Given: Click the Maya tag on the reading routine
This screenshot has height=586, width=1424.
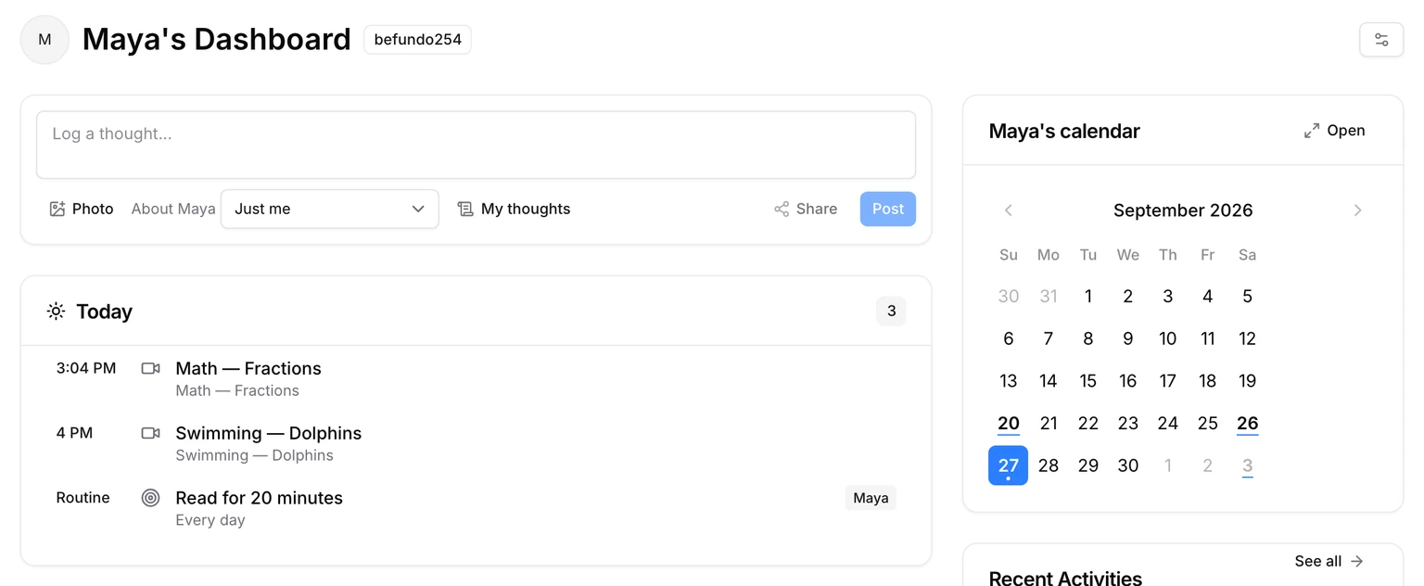Looking at the screenshot, I should click(871, 498).
